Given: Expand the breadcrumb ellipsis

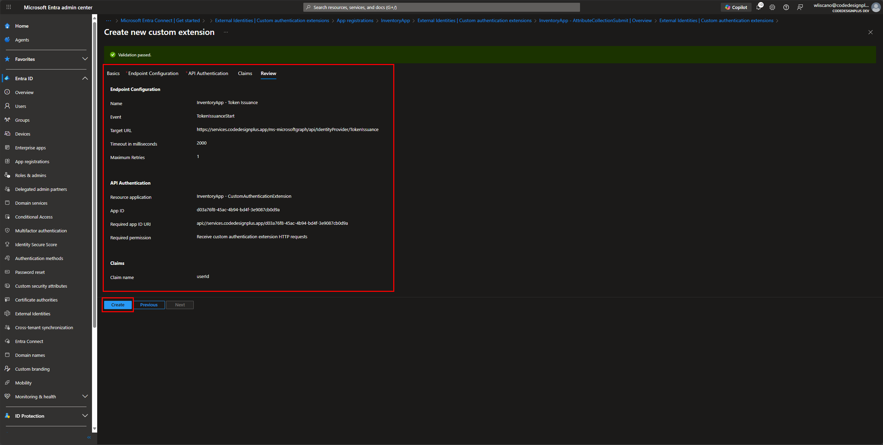Looking at the screenshot, I should click(109, 21).
